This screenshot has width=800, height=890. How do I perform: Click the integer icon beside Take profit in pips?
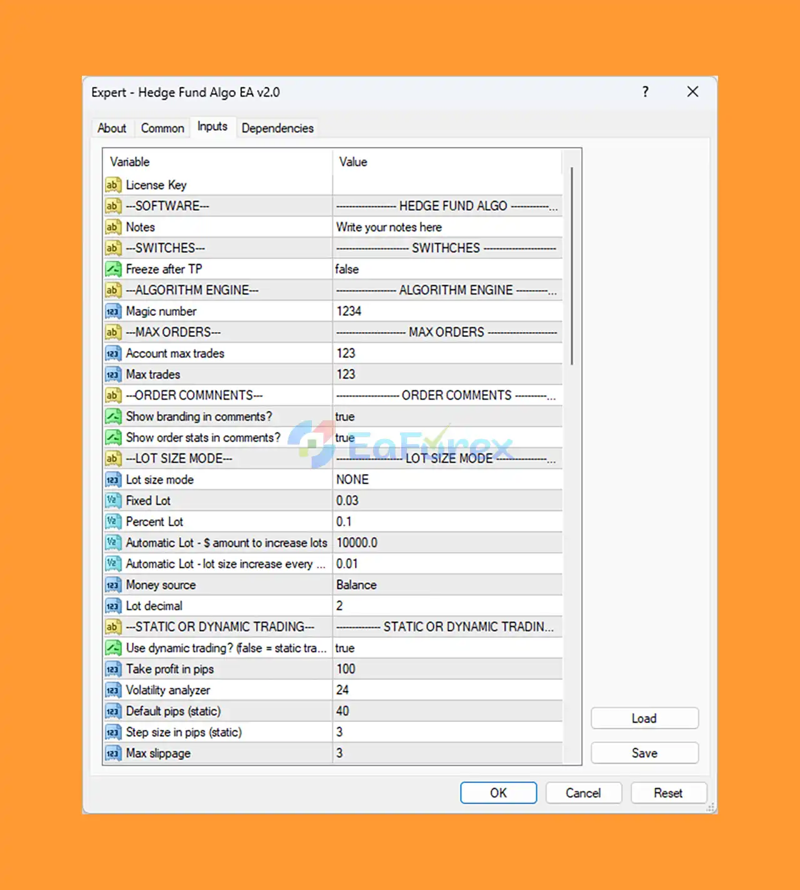coord(112,669)
